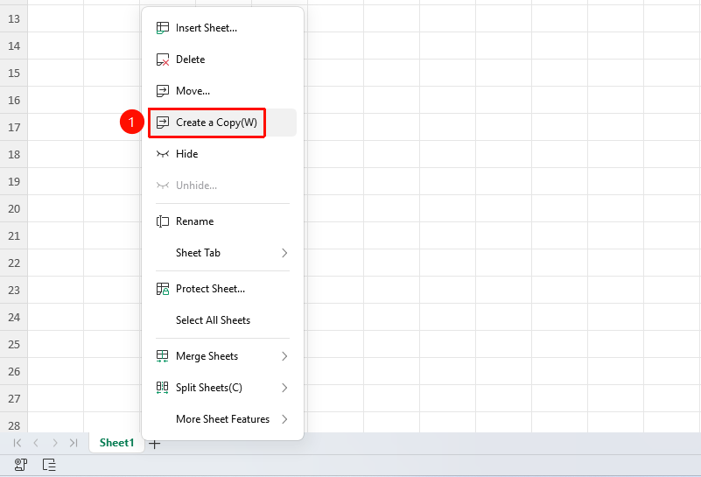Click the Move sheet icon
This screenshot has width=701, height=477.
[162, 91]
